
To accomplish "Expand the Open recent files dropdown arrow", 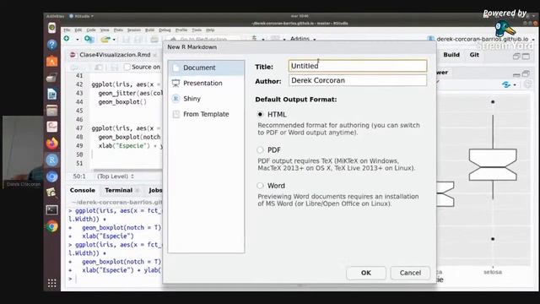I will click(114, 40).
